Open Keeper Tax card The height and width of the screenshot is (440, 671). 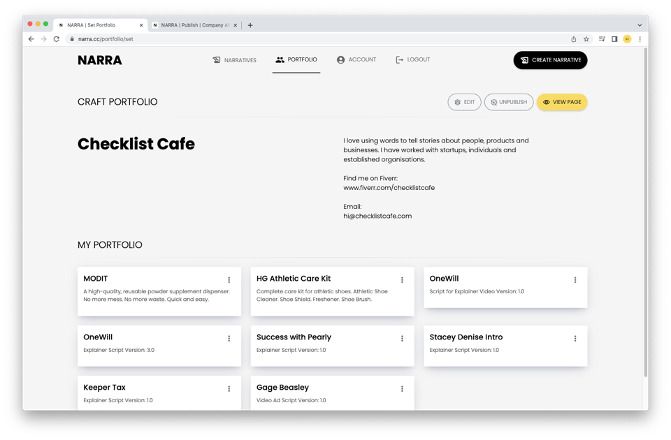[x=159, y=393]
